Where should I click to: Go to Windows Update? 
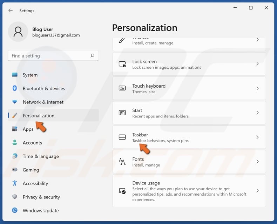click(x=53, y=210)
